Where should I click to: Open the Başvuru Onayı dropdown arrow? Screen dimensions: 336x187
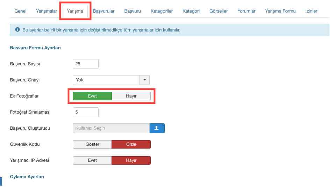tap(144, 80)
